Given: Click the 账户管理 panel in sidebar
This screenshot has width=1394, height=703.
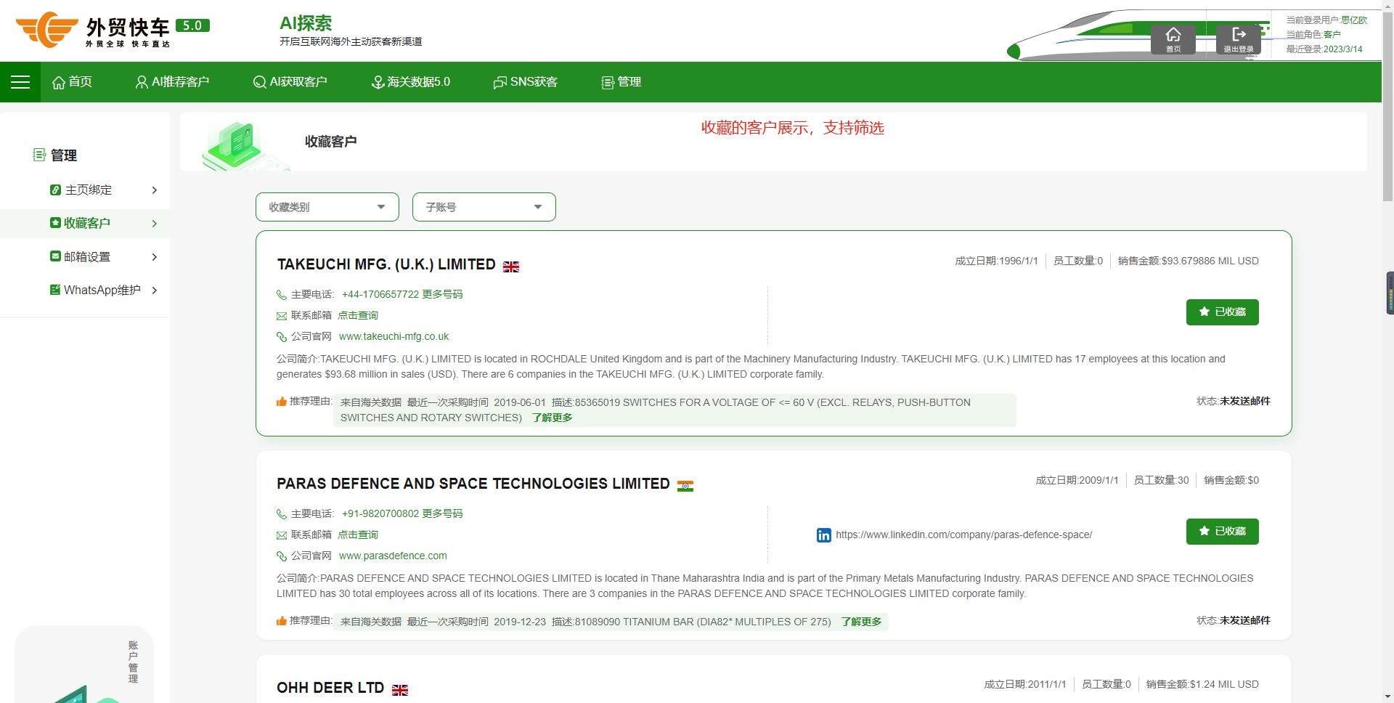Looking at the screenshot, I should tap(84, 665).
